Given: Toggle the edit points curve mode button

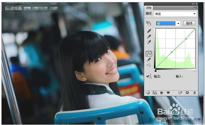Looking at the screenshot, I should point(149,54).
